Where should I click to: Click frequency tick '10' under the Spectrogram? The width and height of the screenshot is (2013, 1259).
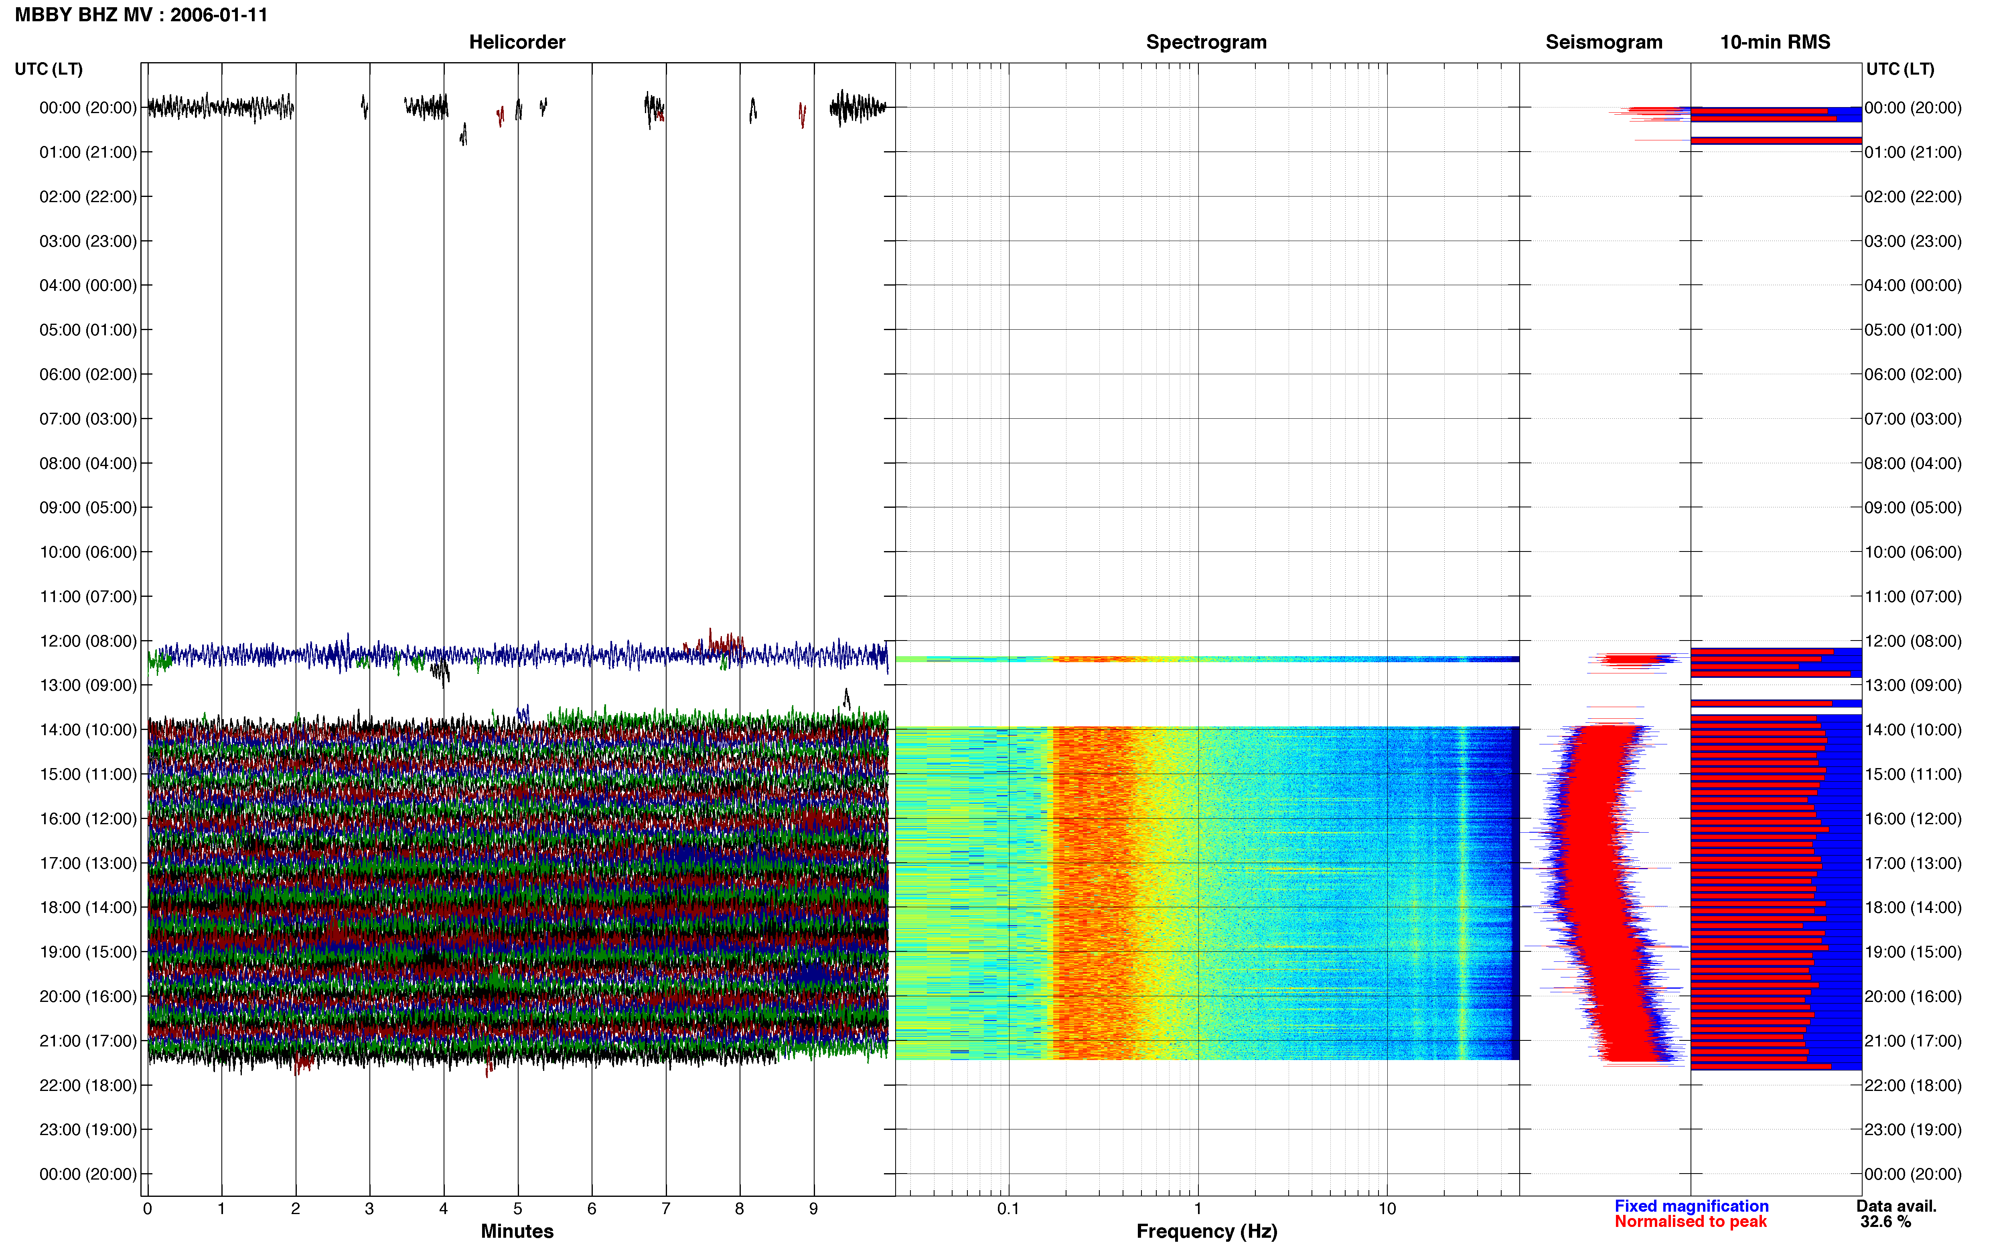pos(1387,1209)
